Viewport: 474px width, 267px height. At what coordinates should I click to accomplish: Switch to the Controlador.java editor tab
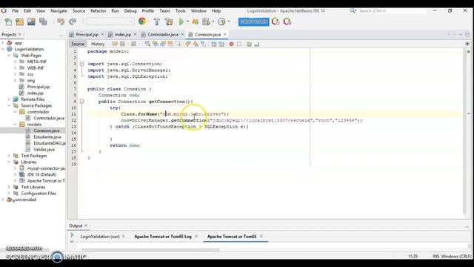point(163,35)
